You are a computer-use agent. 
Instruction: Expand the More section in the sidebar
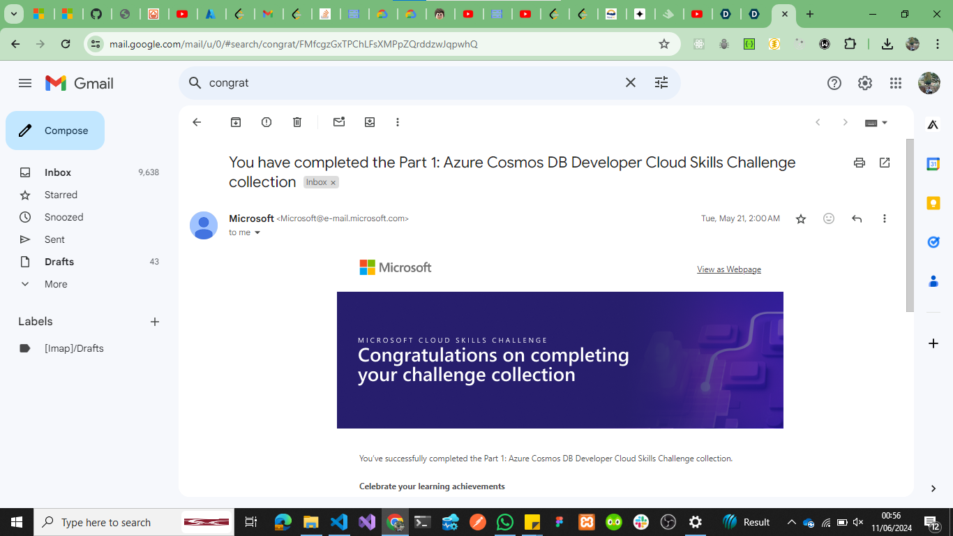click(56, 284)
